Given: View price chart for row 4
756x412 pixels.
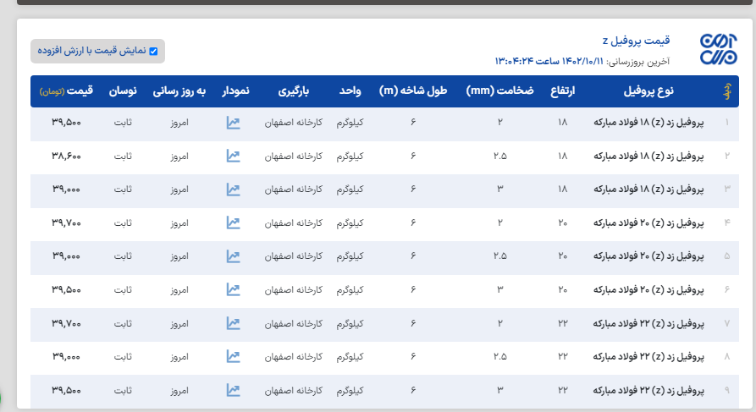Looking at the screenshot, I should 234,222.
